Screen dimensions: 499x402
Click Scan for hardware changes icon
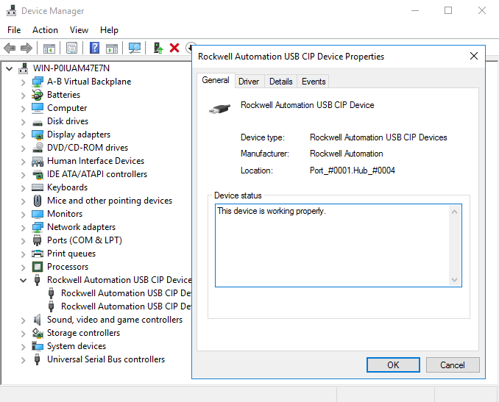pyautogui.click(x=135, y=48)
